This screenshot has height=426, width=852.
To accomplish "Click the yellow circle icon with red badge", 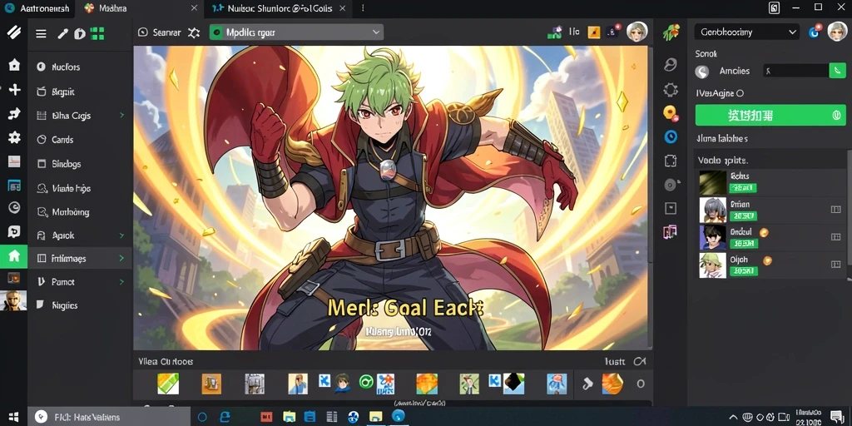I will (x=671, y=113).
